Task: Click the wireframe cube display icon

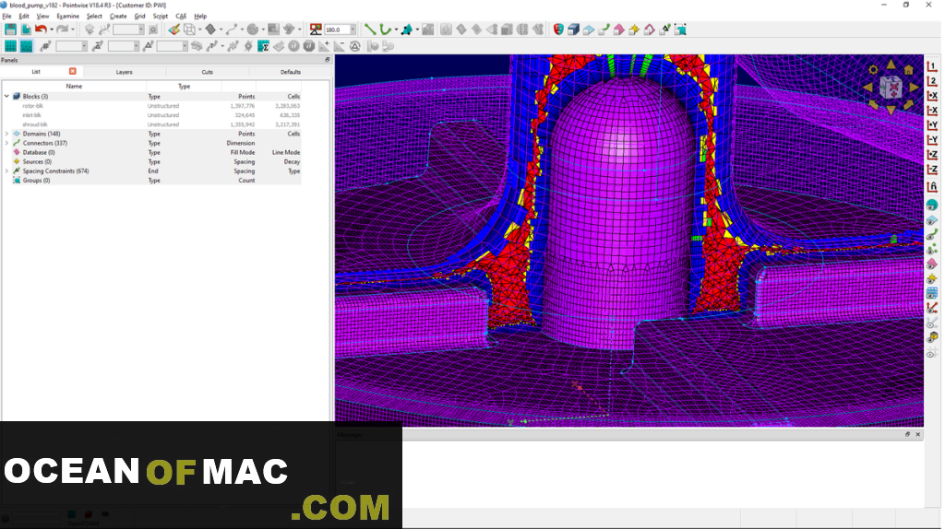Action: click(189, 29)
